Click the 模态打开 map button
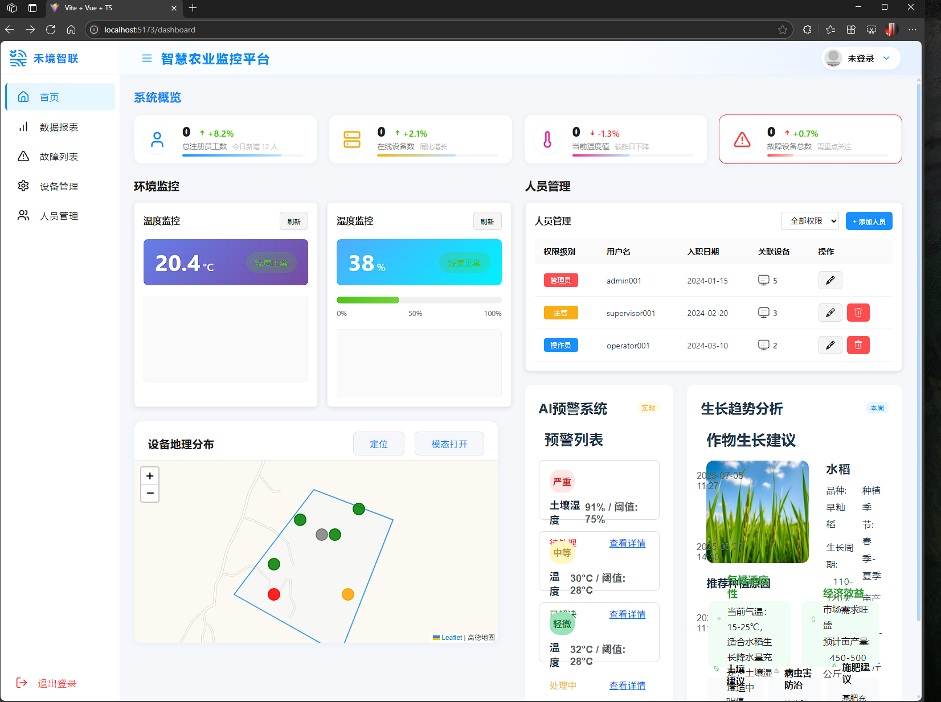 point(449,444)
